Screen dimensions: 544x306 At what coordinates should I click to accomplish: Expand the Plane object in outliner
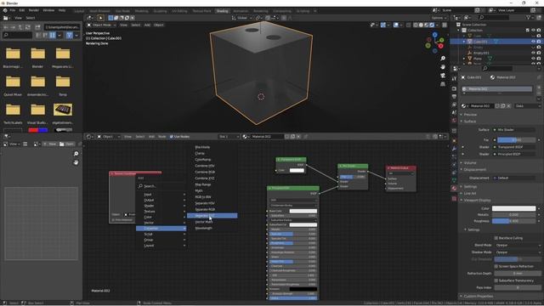(464, 59)
